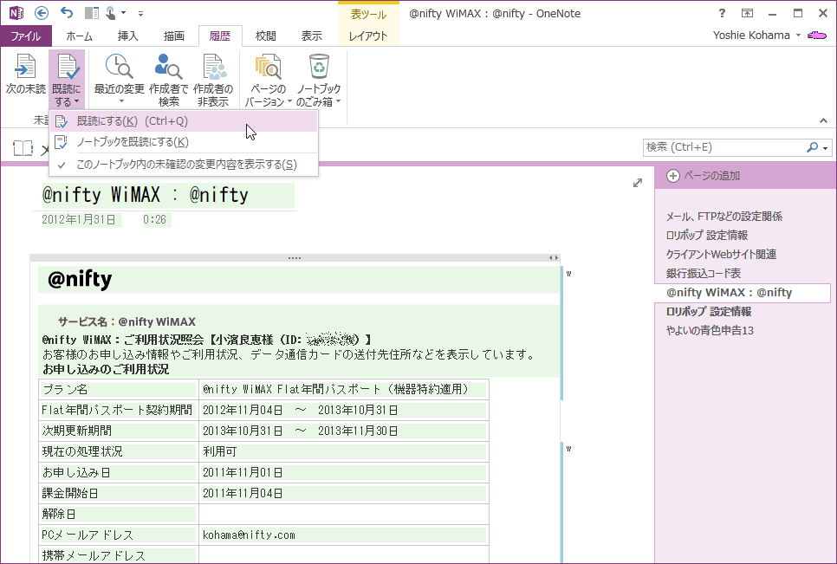The width and height of the screenshot is (837, 564).
Task: Click the notebook pane icon
Action: click(23, 148)
